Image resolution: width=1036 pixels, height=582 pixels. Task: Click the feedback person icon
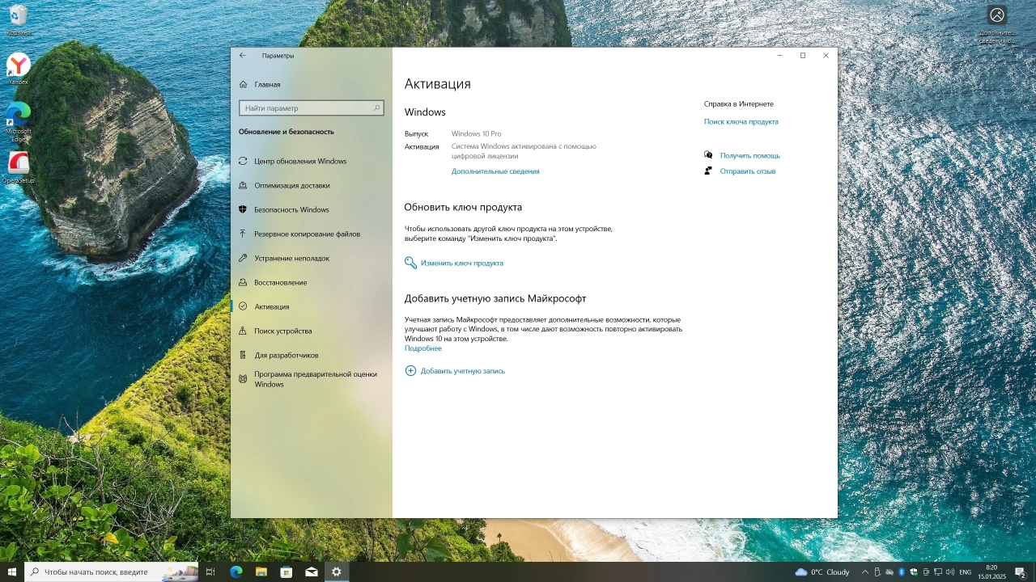coord(708,171)
